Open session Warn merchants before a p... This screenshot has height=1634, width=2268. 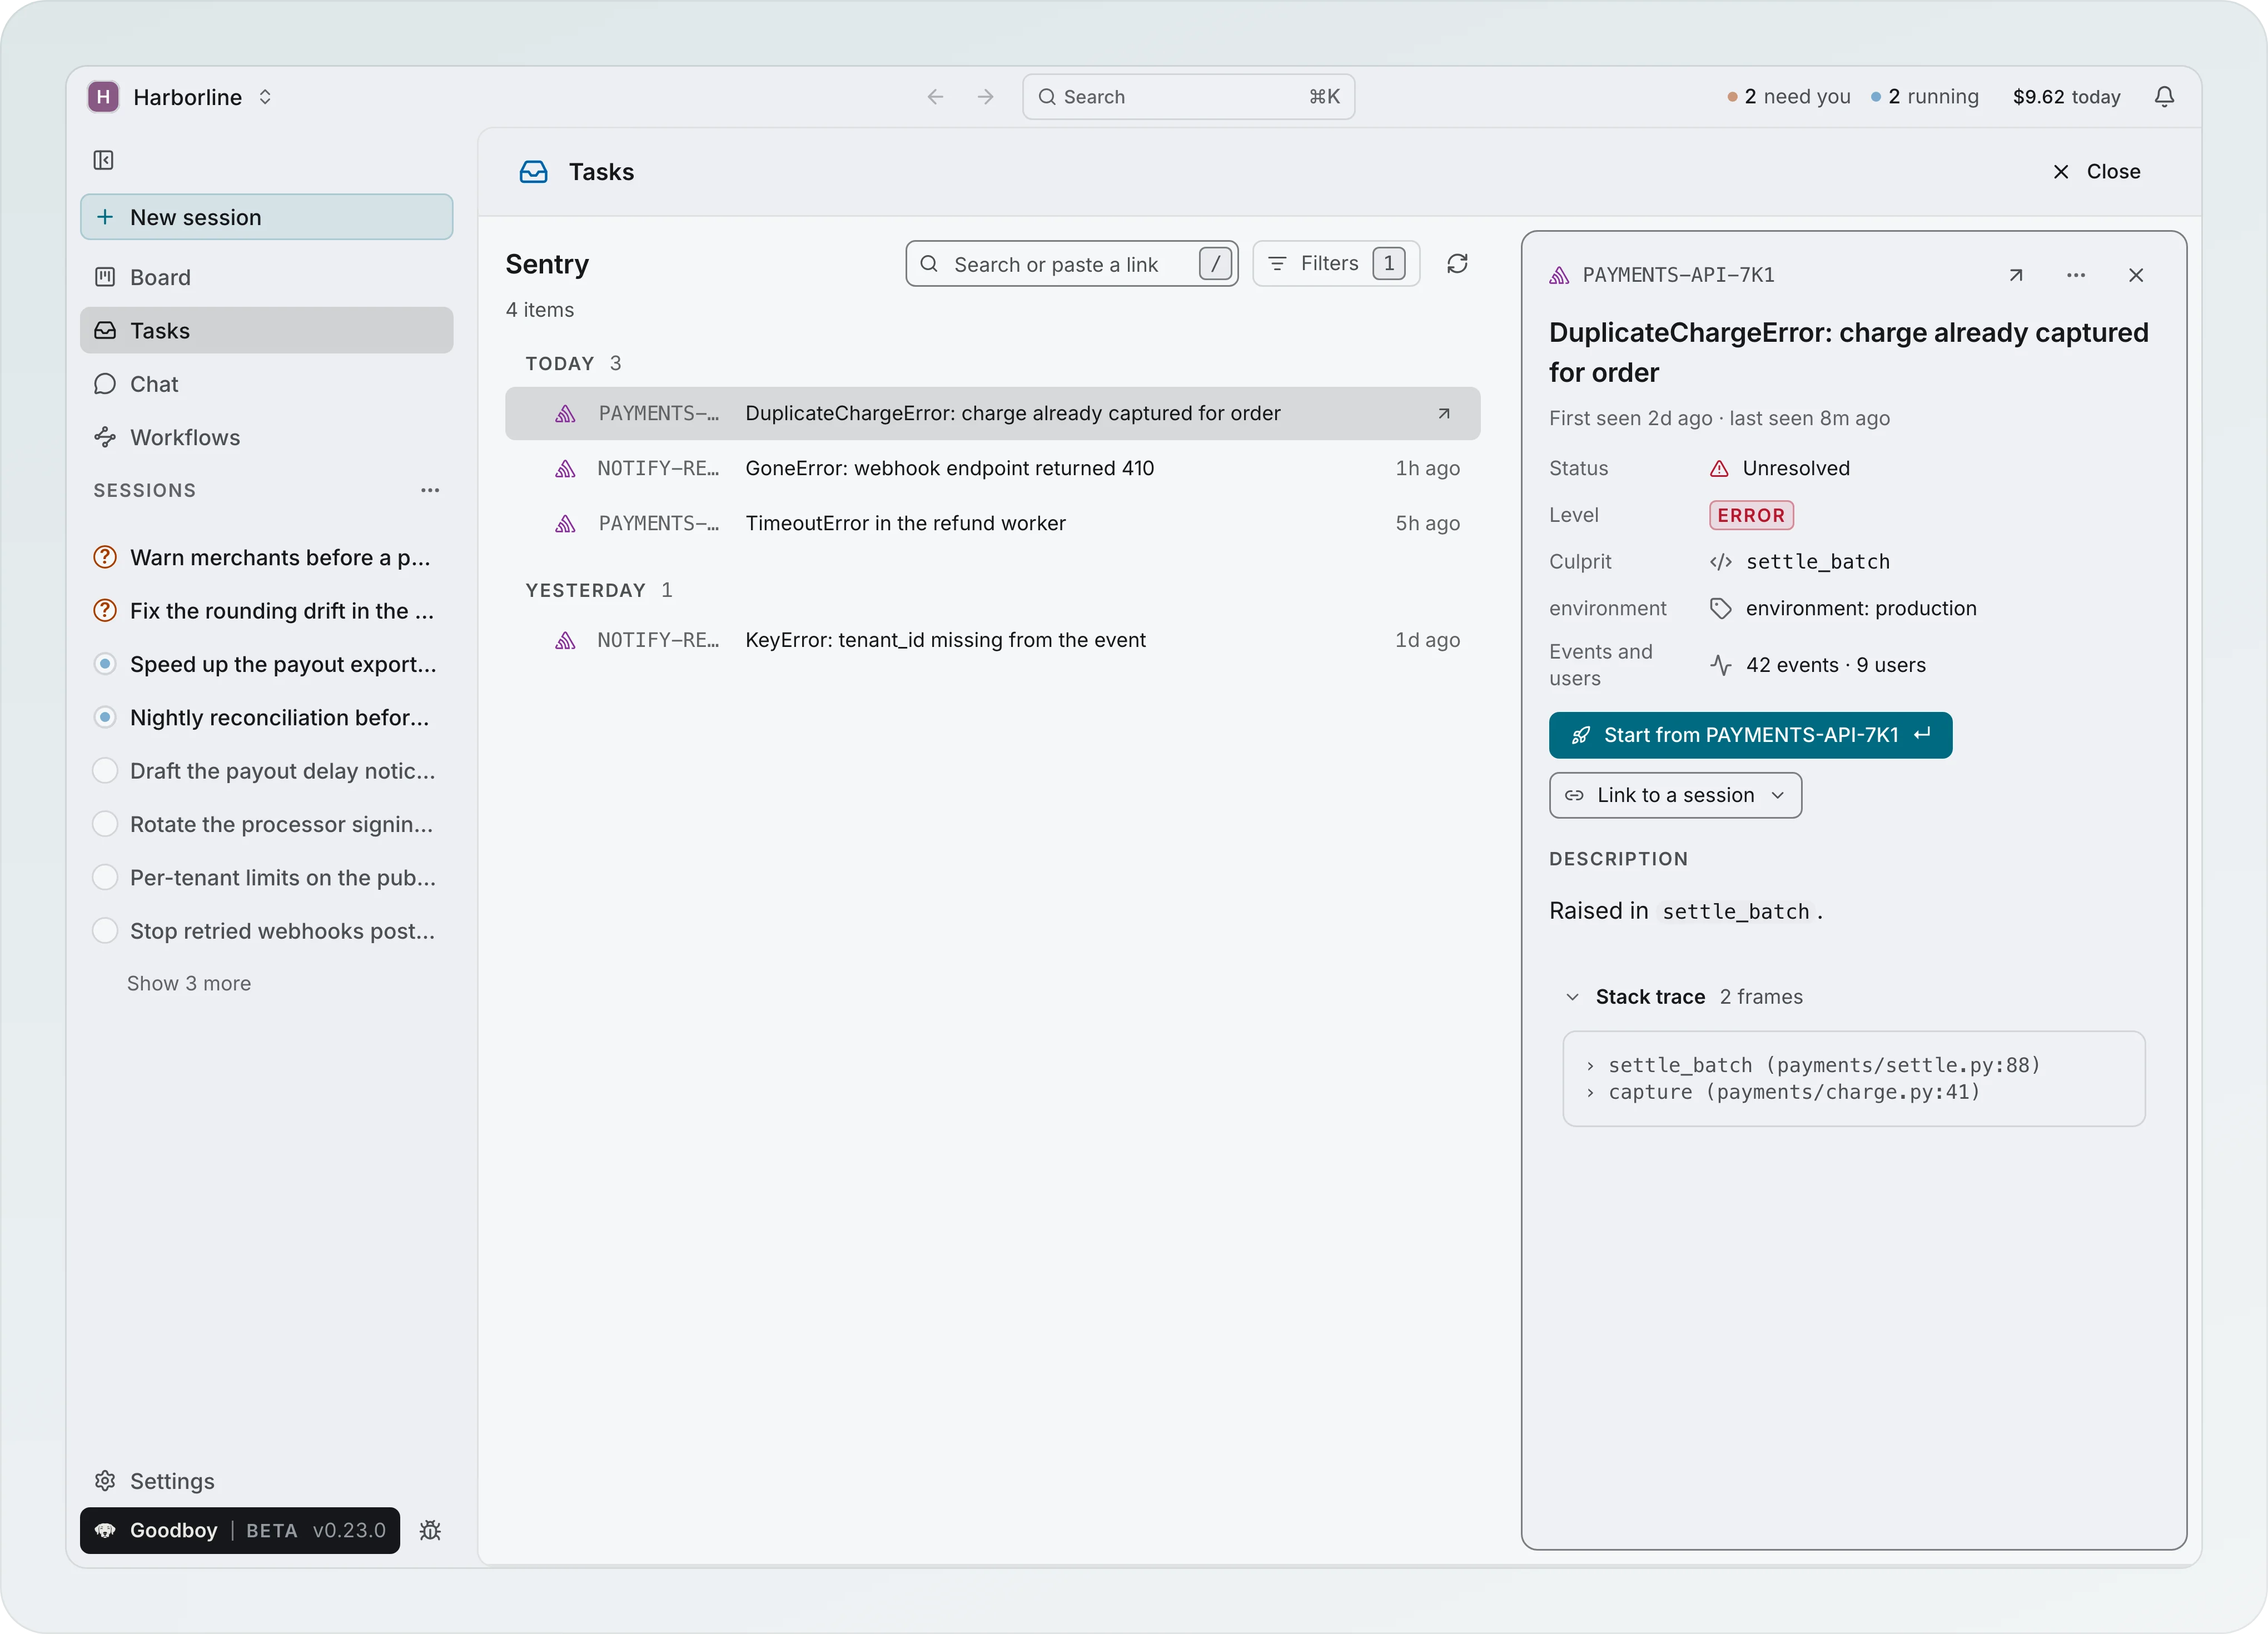(266, 557)
